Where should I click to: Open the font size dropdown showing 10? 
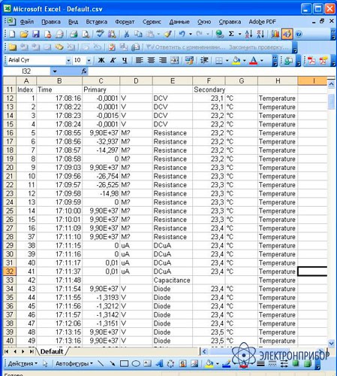click(89, 60)
